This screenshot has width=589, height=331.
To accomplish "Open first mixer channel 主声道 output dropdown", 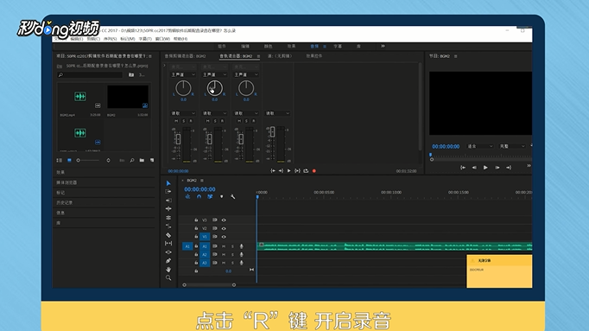I will coord(183,75).
